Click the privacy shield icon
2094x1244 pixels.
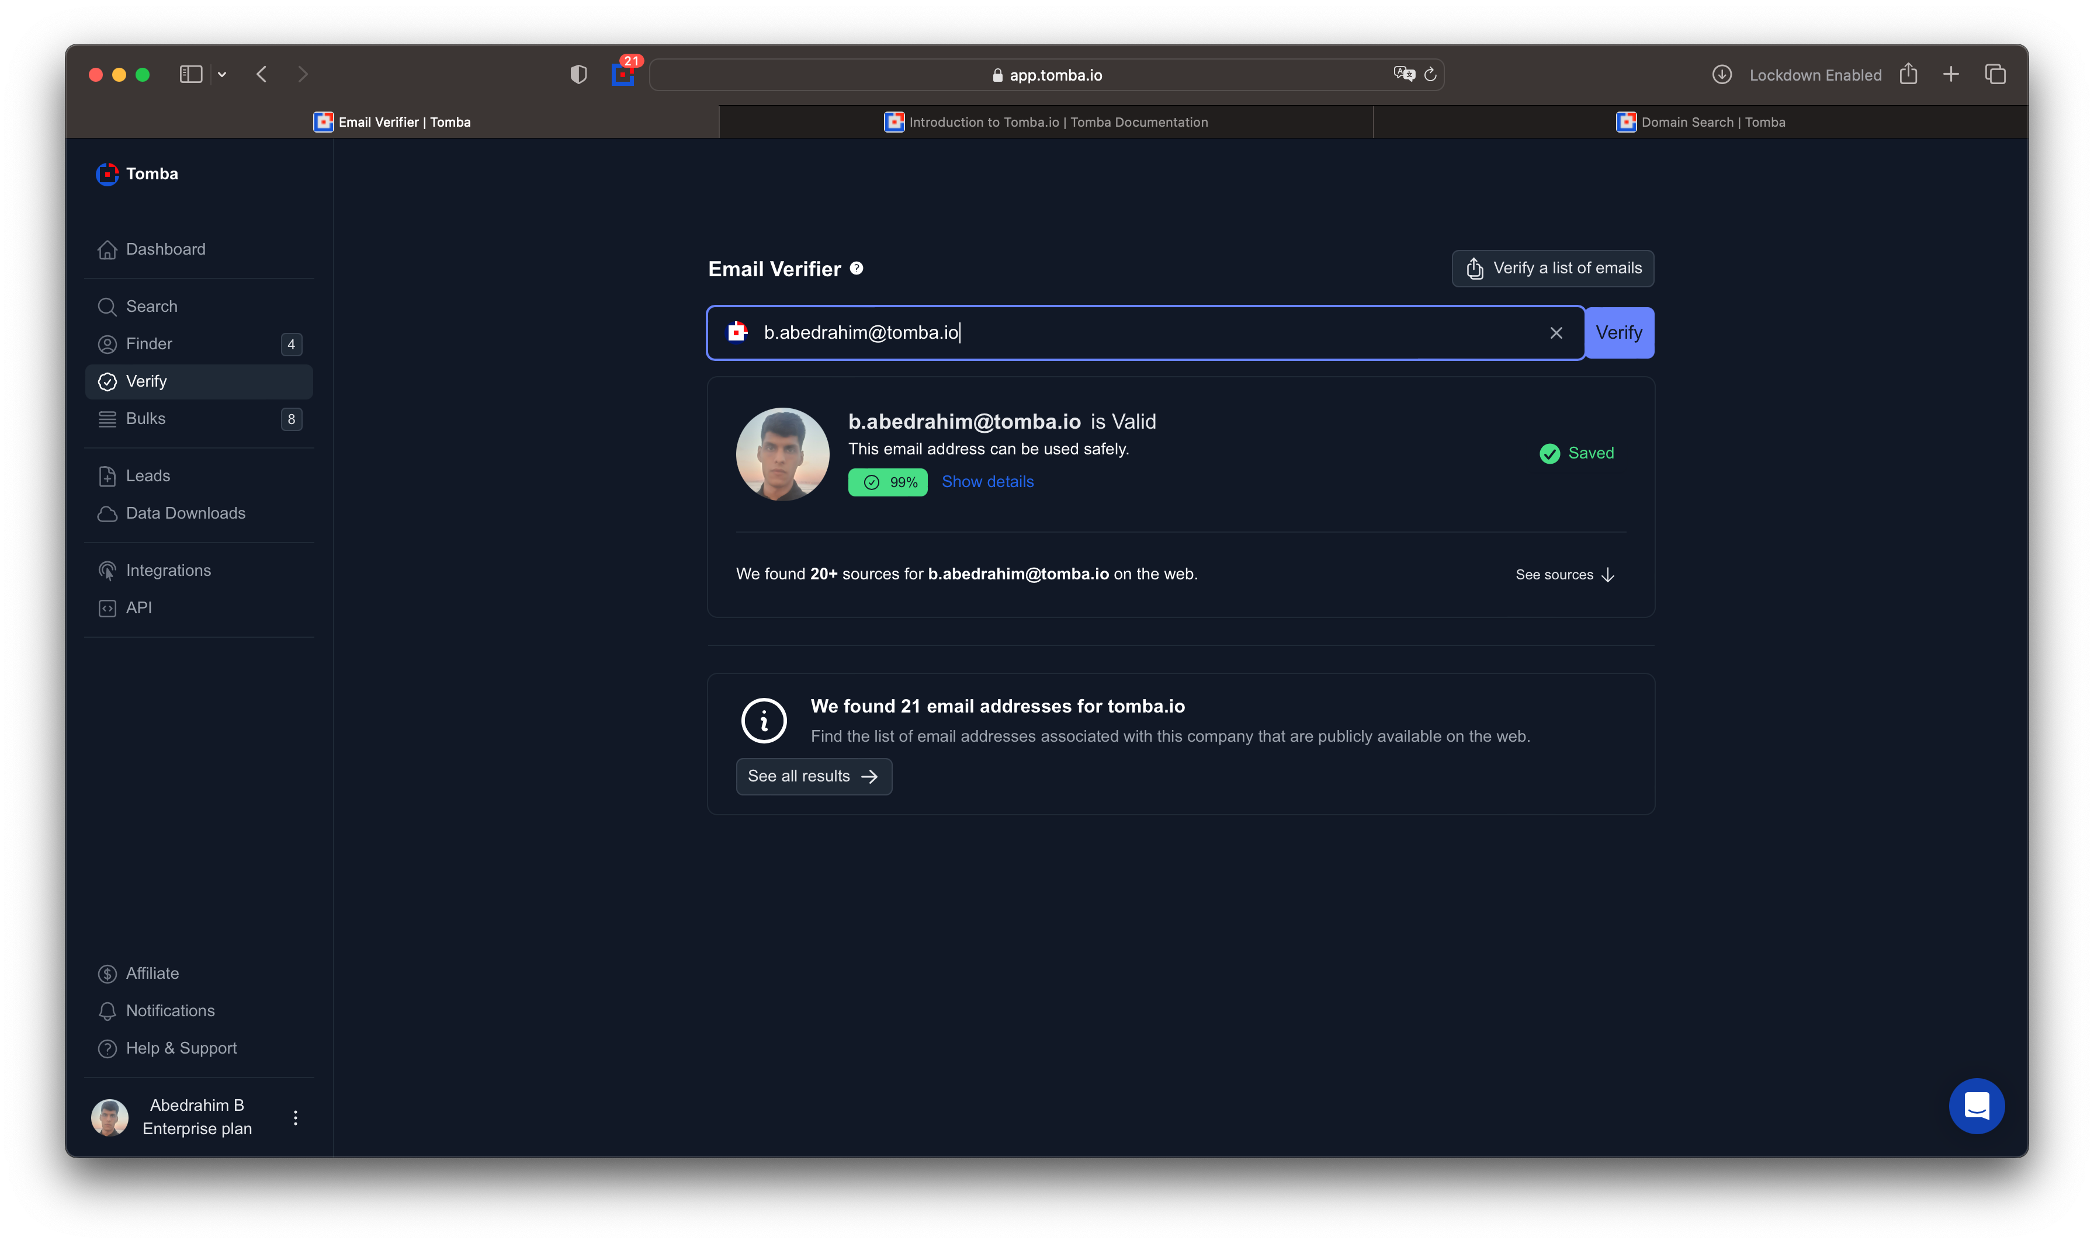[578, 75]
